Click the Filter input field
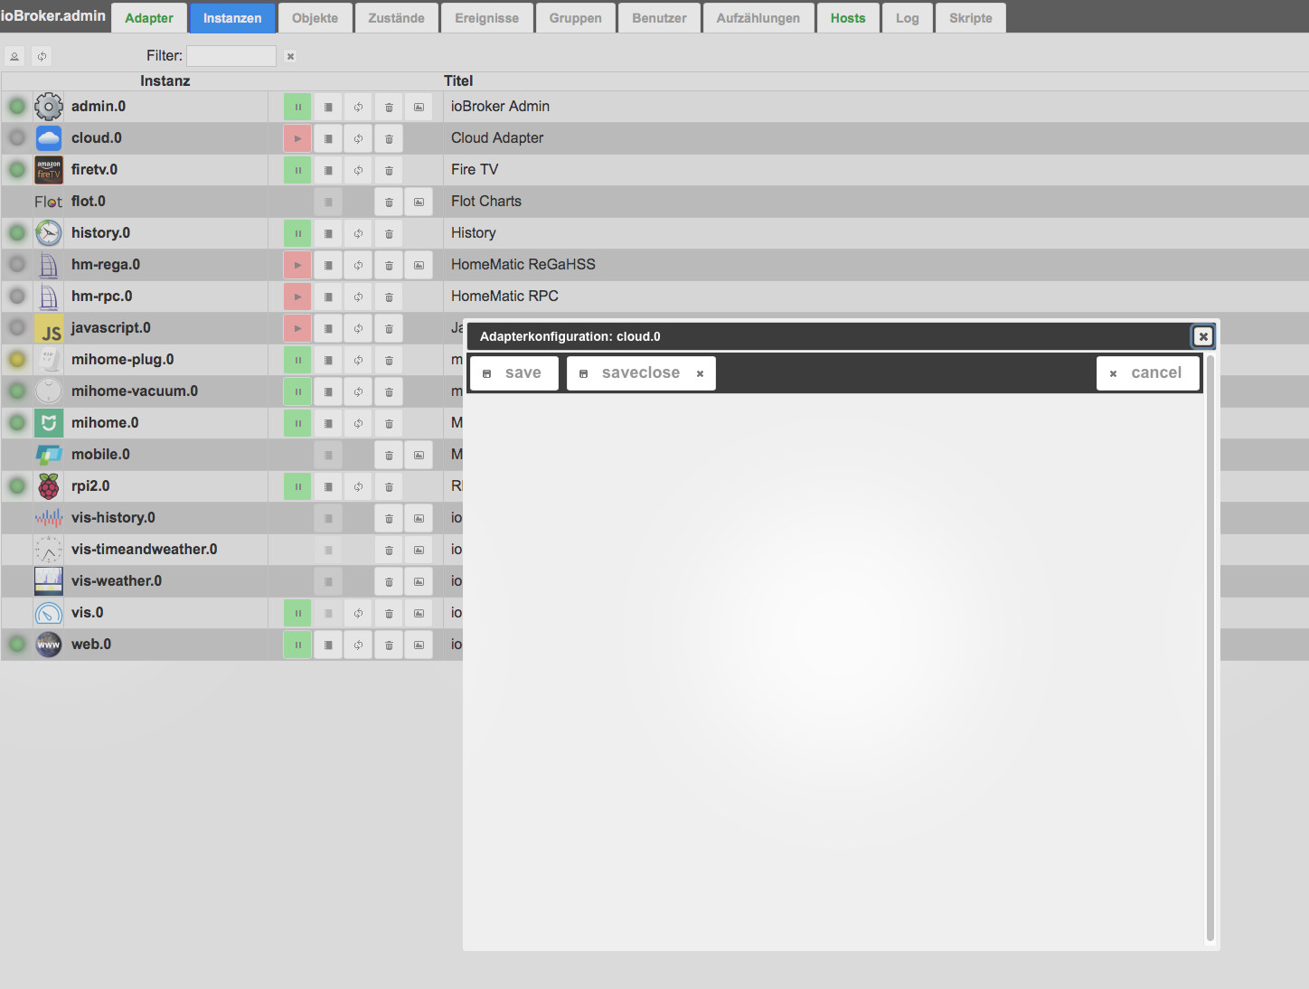The height and width of the screenshot is (989, 1309). pos(231,56)
